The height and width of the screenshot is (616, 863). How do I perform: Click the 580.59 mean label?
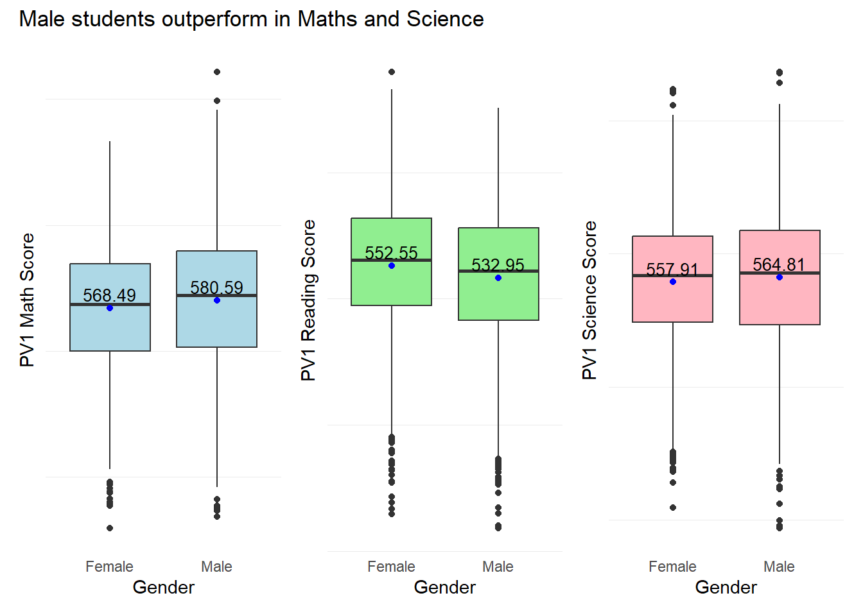click(216, 287)
